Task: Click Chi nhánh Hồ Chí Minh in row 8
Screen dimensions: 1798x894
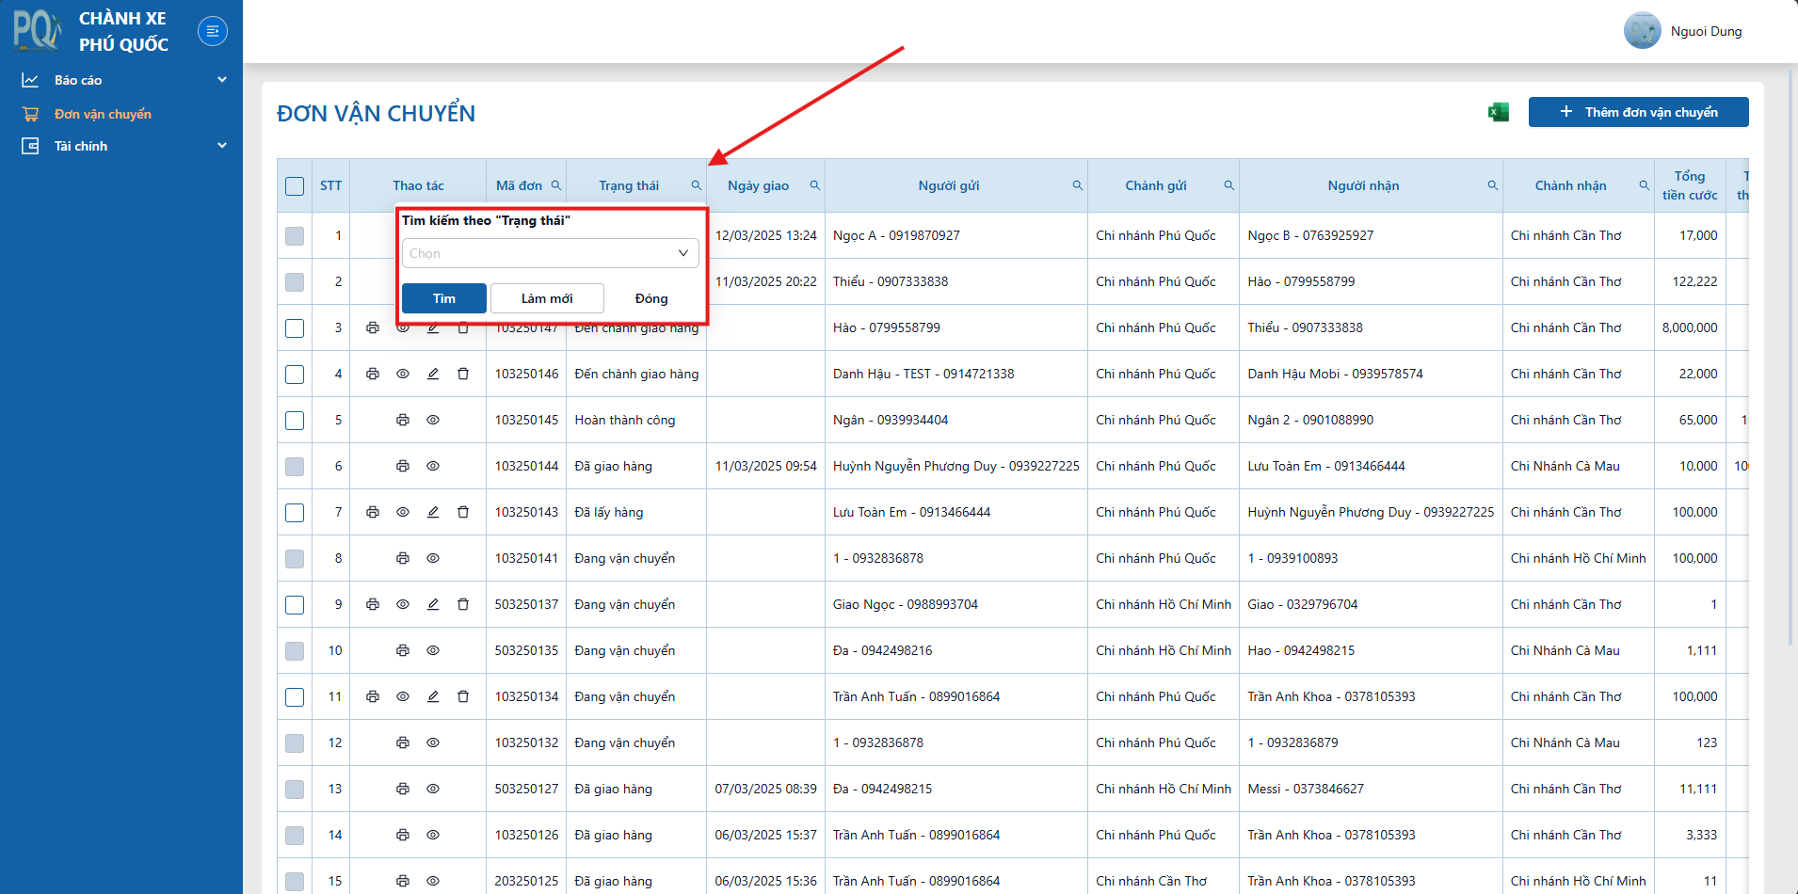Action: 1579,558
